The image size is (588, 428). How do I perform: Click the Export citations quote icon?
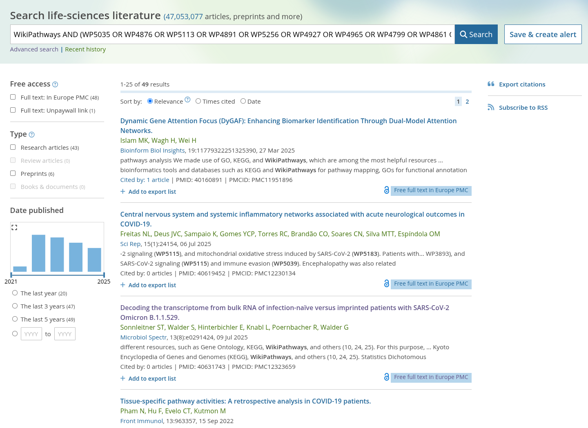[x=491, y=84]
